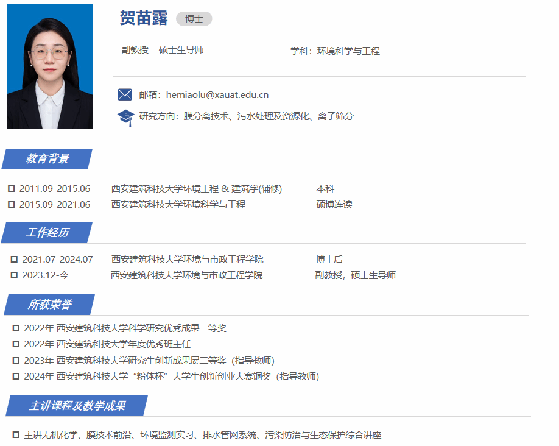The image size is (559, 446).
Task: Click the bullet before 2024年 粉体杯 award
Action: tap(16, 377)
